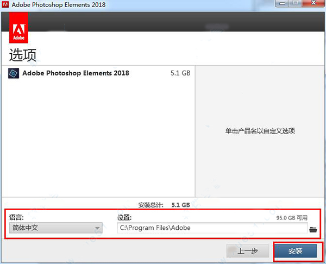Click the 5.1 GB product size text

(180, 73)
